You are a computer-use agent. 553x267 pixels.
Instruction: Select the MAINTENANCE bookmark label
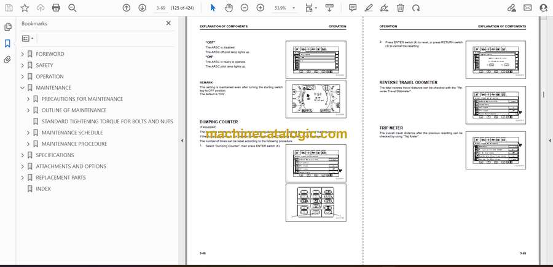(53, 88)
